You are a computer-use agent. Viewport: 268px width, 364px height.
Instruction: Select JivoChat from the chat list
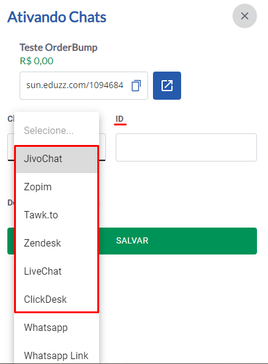click(x=56, y=159)
